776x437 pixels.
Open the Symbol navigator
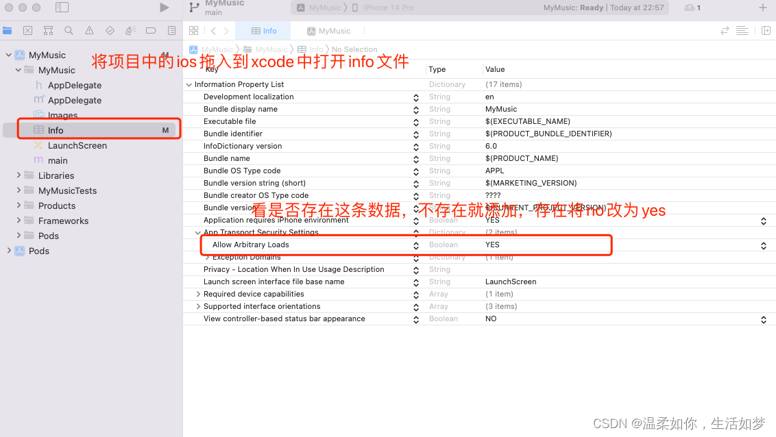pyautogui.click(x=48, y=31)
